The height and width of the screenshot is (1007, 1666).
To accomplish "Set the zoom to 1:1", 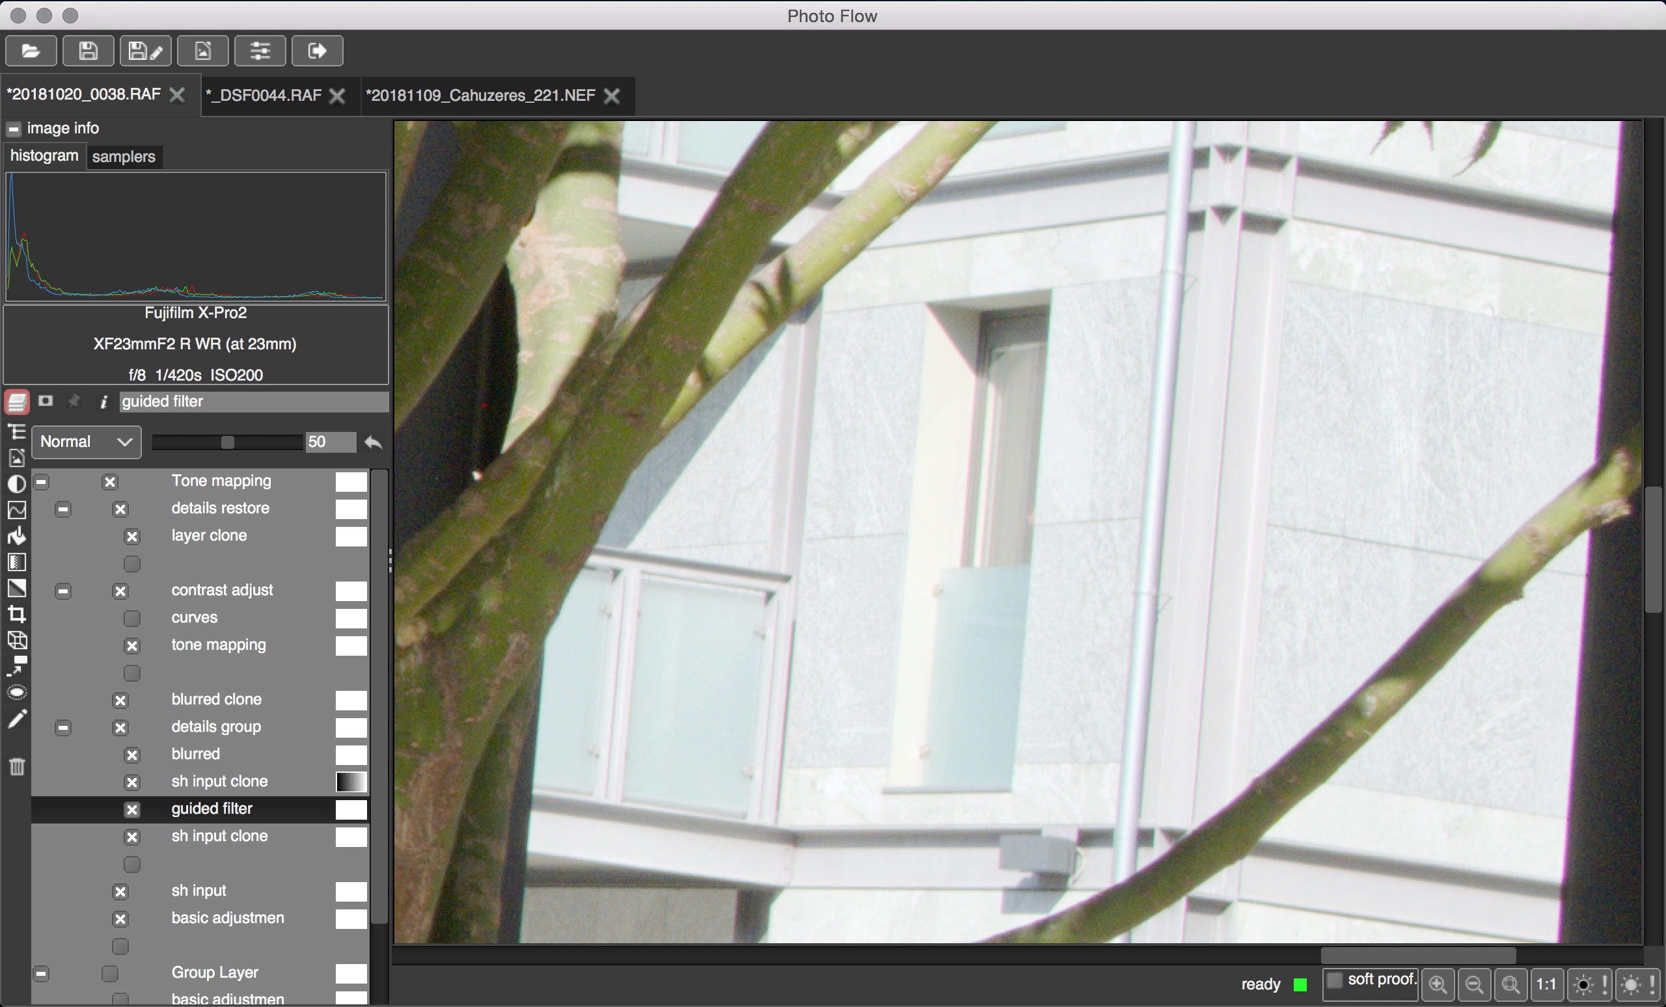I will [1546, 985].
